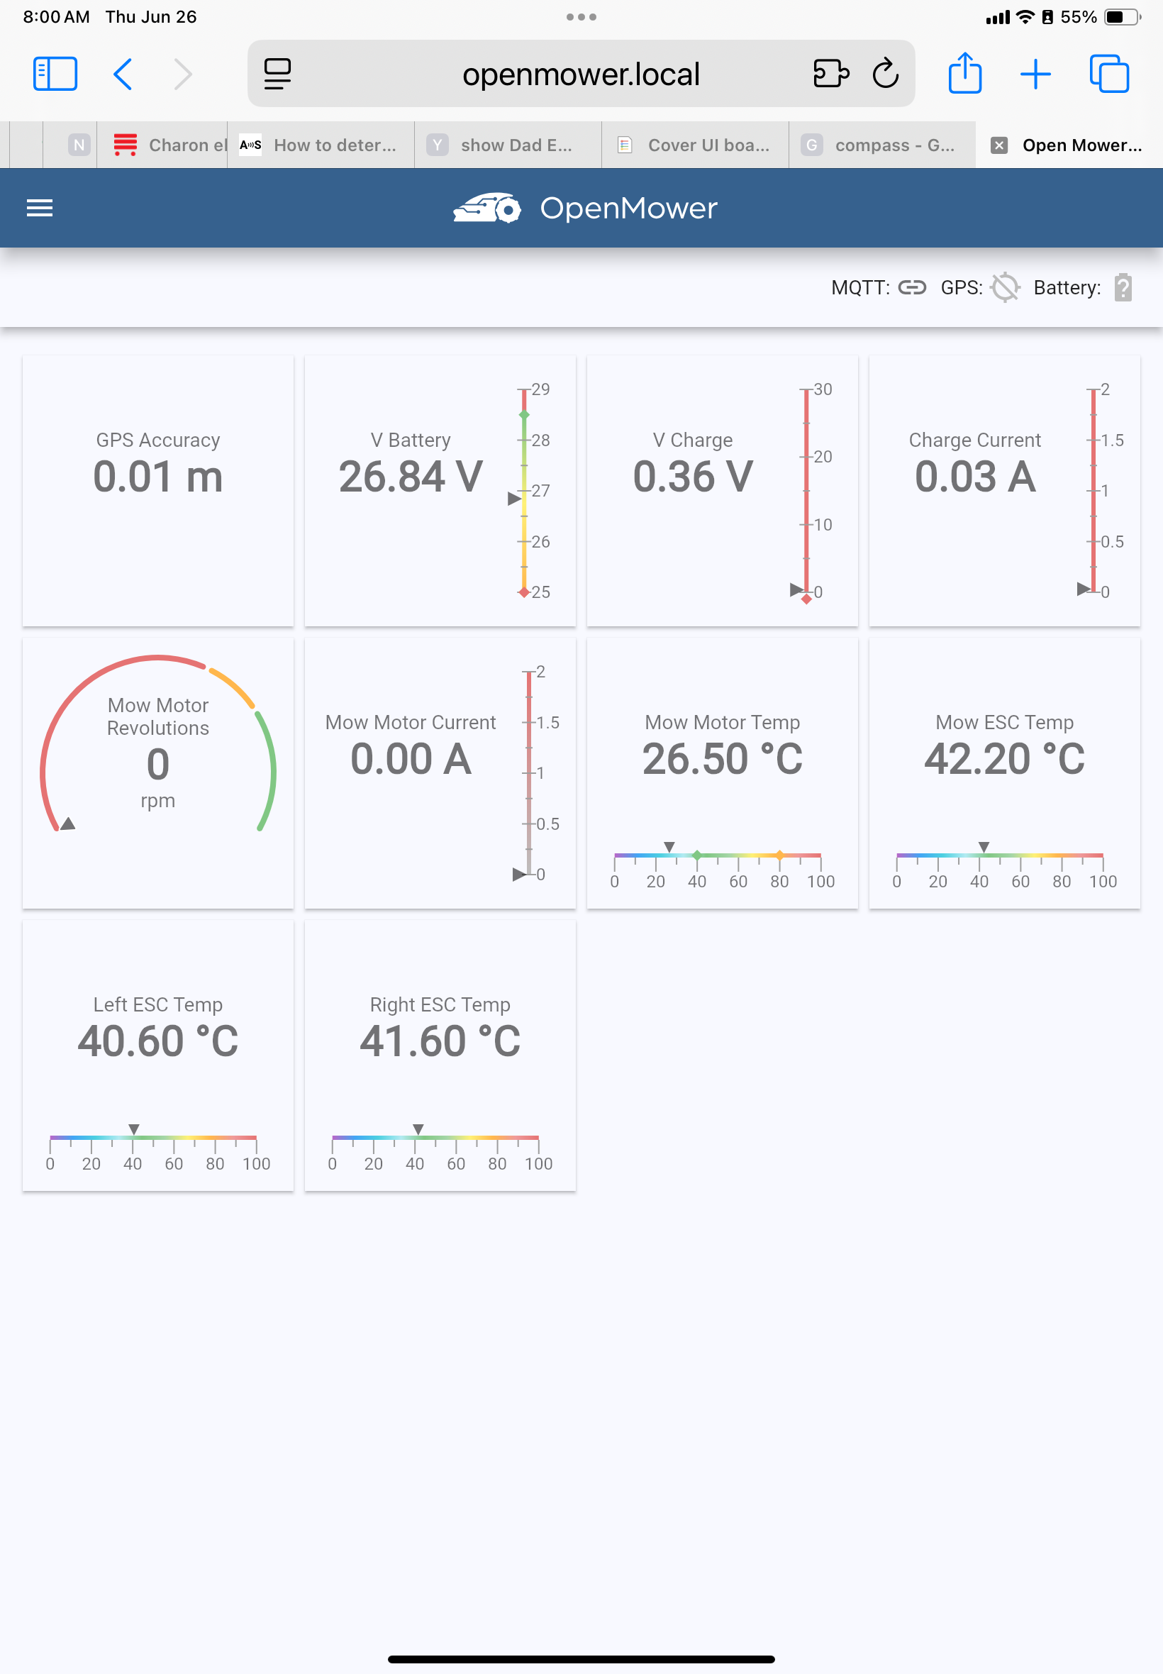Image resolution: width=1163 pixels, height=1674 pixels.
Task: Switch to the show Dad E... tab
Action: click(x=508, y=145)
